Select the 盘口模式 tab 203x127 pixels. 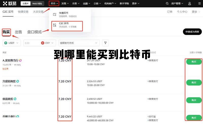coord(35,32)
